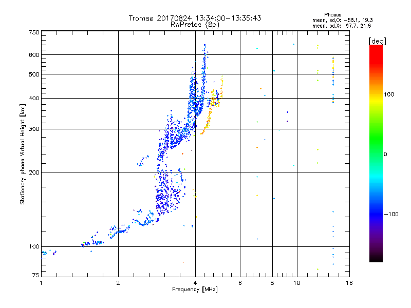Click the y-axis tick label '75'

click(36, 275)
